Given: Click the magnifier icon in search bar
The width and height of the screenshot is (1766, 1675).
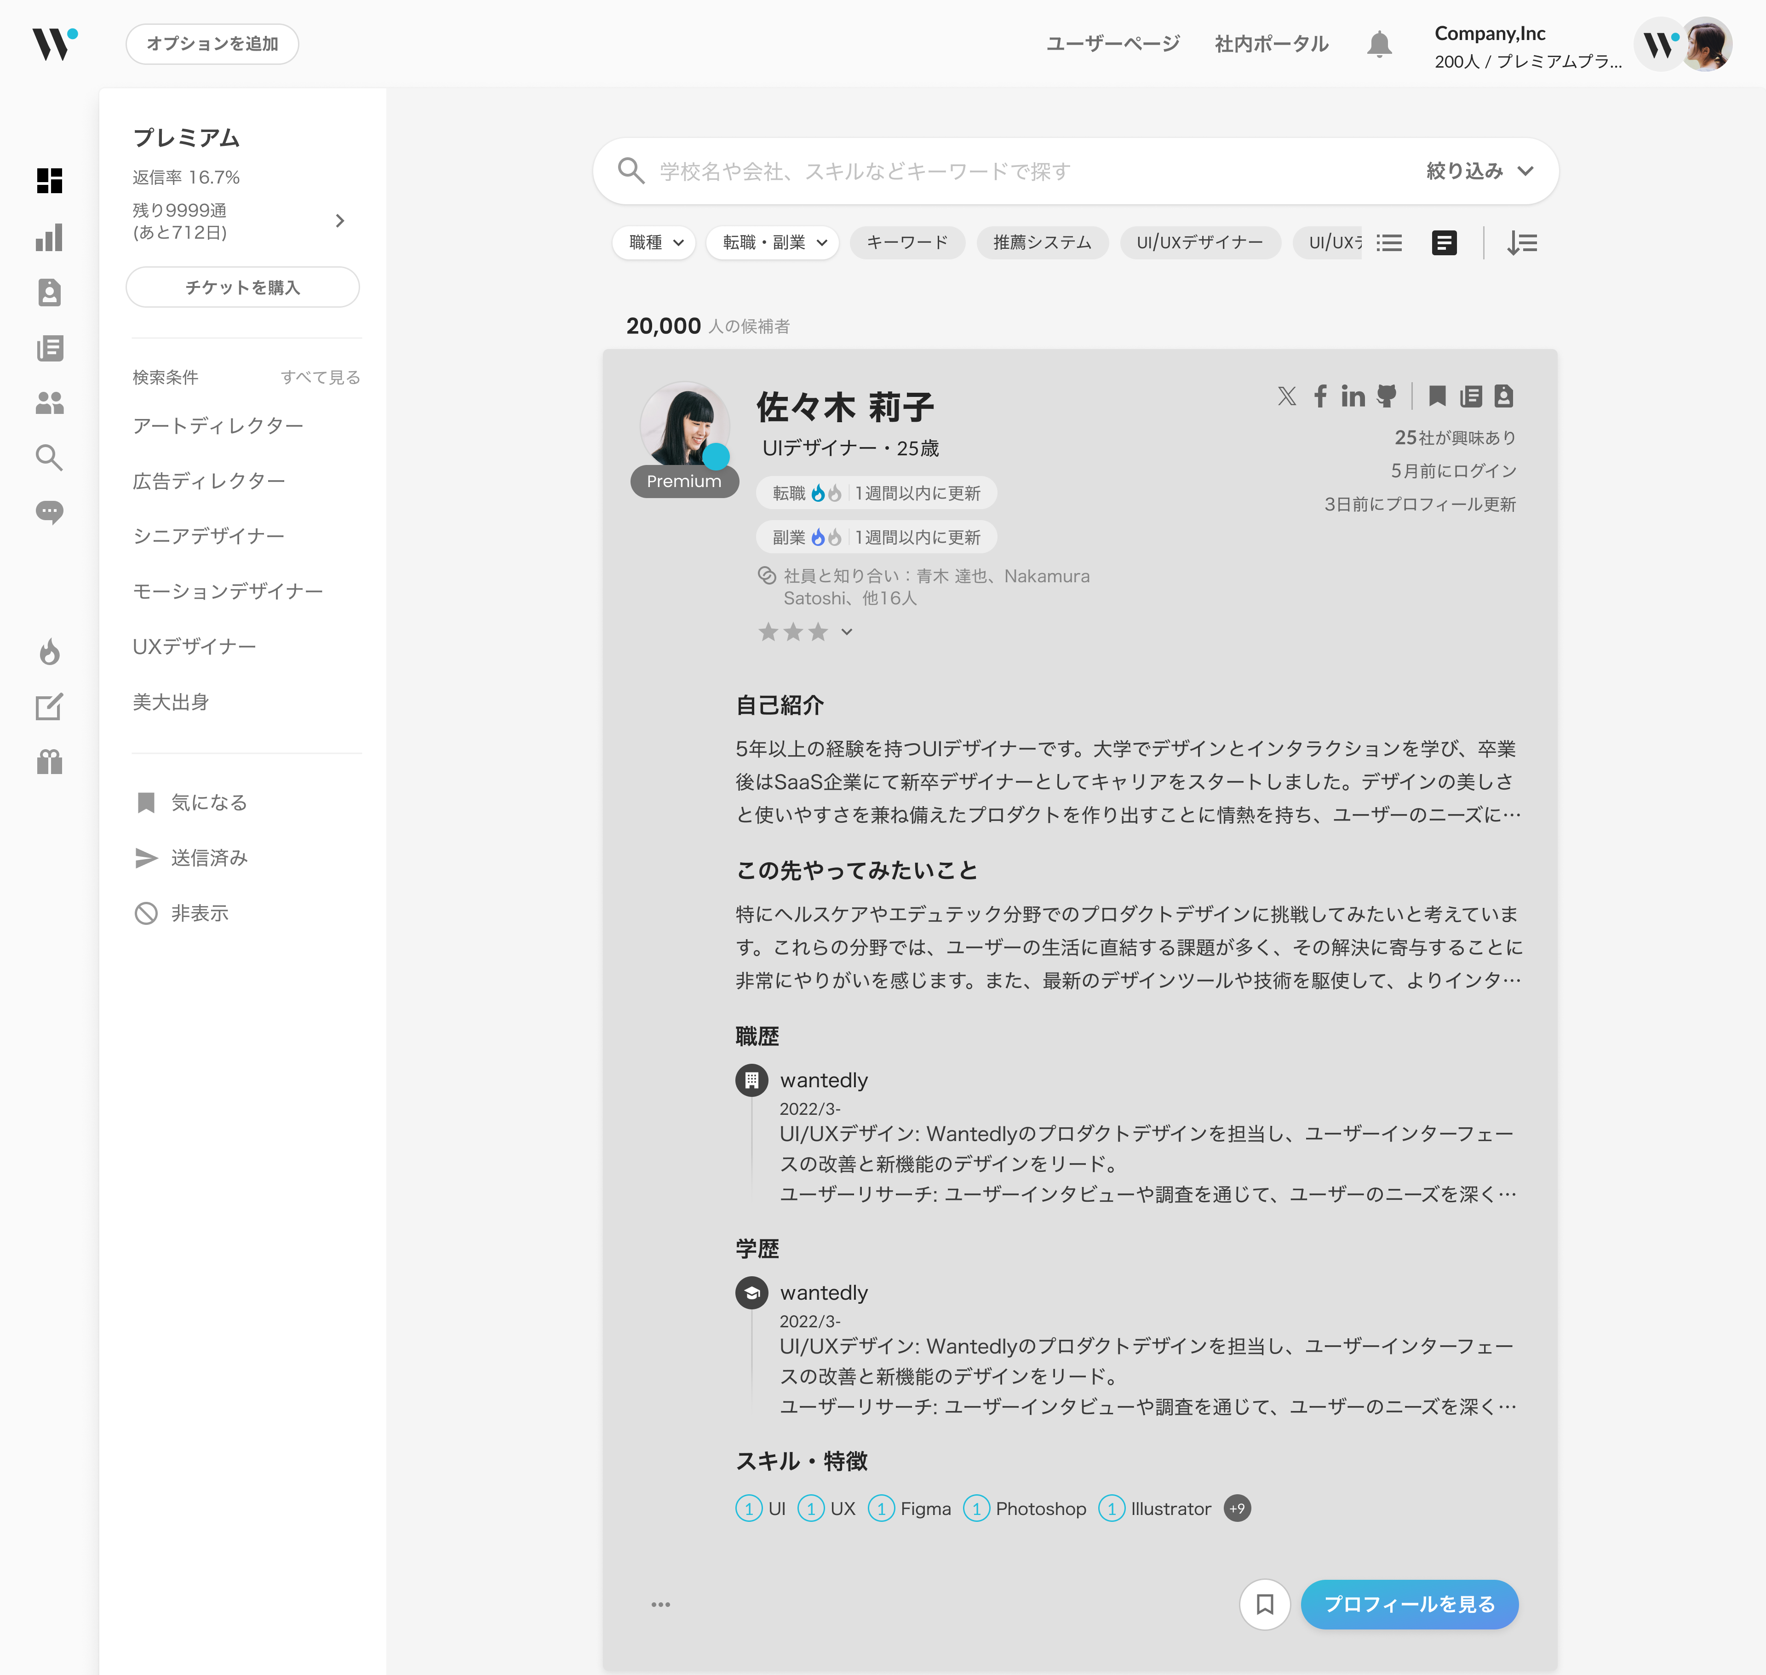Looking at the screenshot, I should [631, 171].
